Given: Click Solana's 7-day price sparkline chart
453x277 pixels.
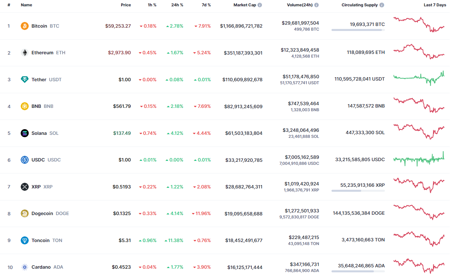Looking at the screenshot, I should (419, 131).
